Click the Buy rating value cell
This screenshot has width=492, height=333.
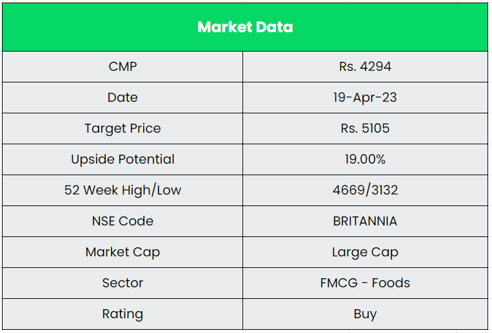click(365, 314)
